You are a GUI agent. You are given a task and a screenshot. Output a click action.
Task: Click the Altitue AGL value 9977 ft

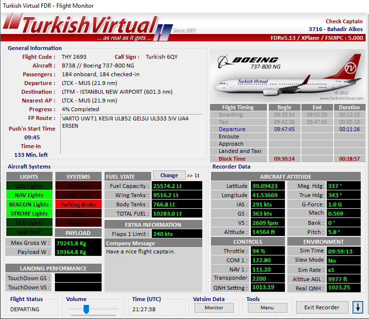(344, 279)
